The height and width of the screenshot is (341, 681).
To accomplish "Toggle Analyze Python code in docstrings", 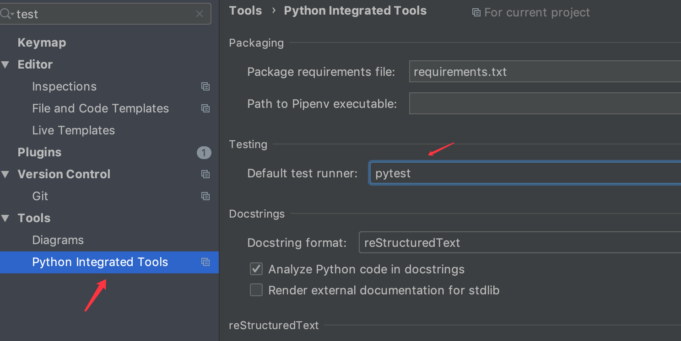I will click(256, 269).
